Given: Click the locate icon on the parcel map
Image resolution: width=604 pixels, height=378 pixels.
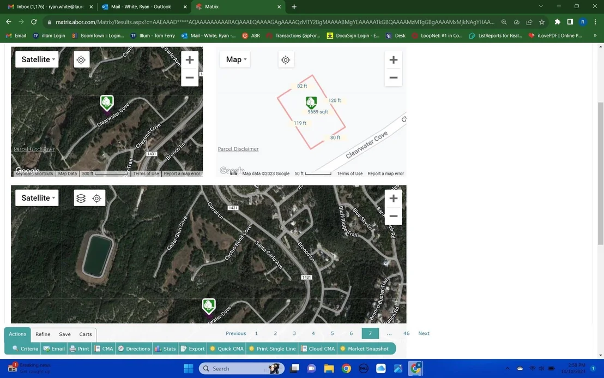Looking at the screenshot, I should [x=286, y=59].
